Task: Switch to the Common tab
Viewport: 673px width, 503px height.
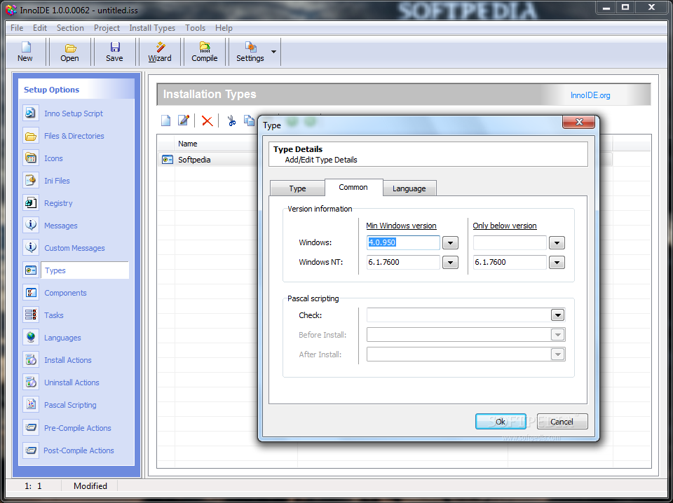Action: 353,187
